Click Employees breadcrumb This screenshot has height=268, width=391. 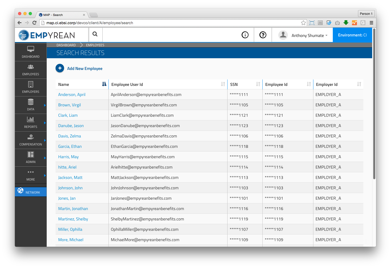tap(95, 45)
